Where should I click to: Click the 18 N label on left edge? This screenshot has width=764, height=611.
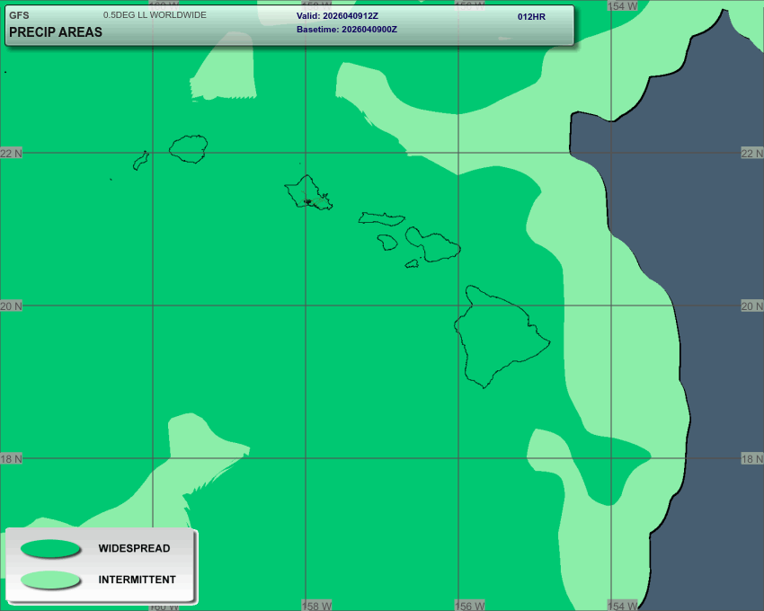pyautogui.click(x=12, y=459)
